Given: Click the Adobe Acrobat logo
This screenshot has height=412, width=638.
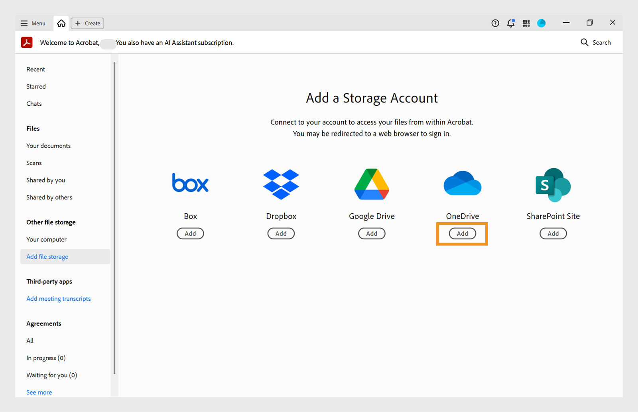Looking at the screenshot, I should coord(26,42).
